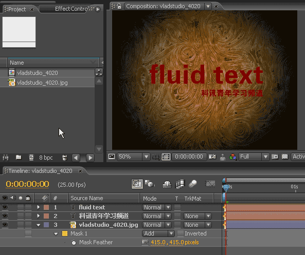Hide the fluid text layer eye
The height and width of the screenshot is (255, 305).
5,207
